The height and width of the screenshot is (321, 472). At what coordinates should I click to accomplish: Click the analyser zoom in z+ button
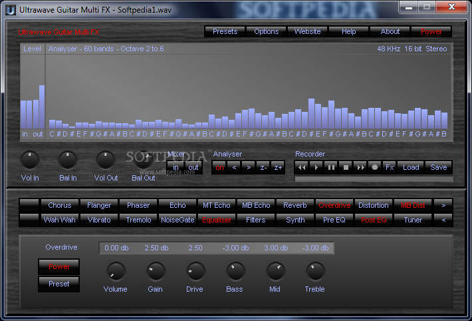(x=277, y=167)
